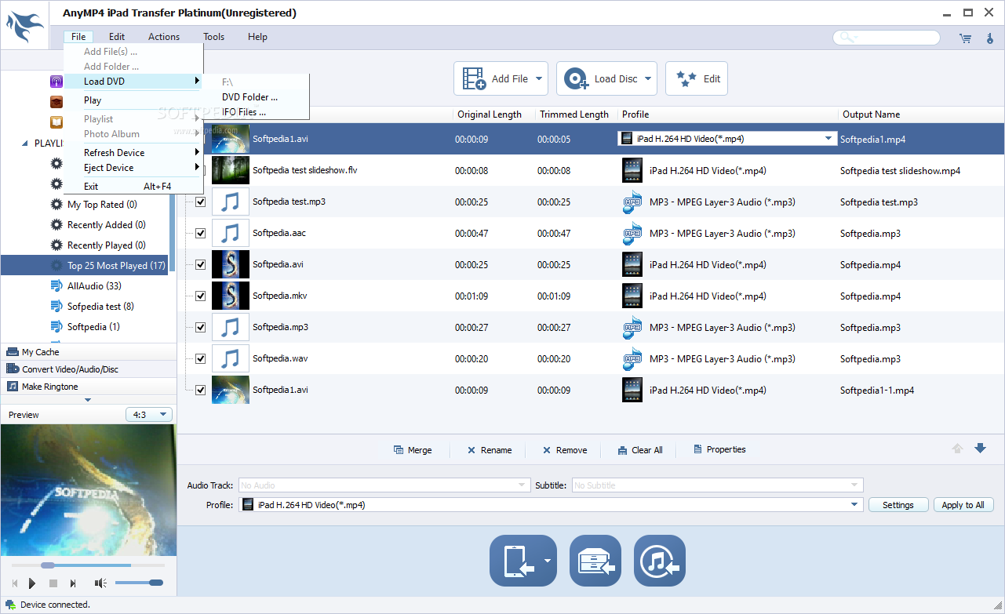Uncheck the Softpedia.avi checkbox

pos(200,264)
